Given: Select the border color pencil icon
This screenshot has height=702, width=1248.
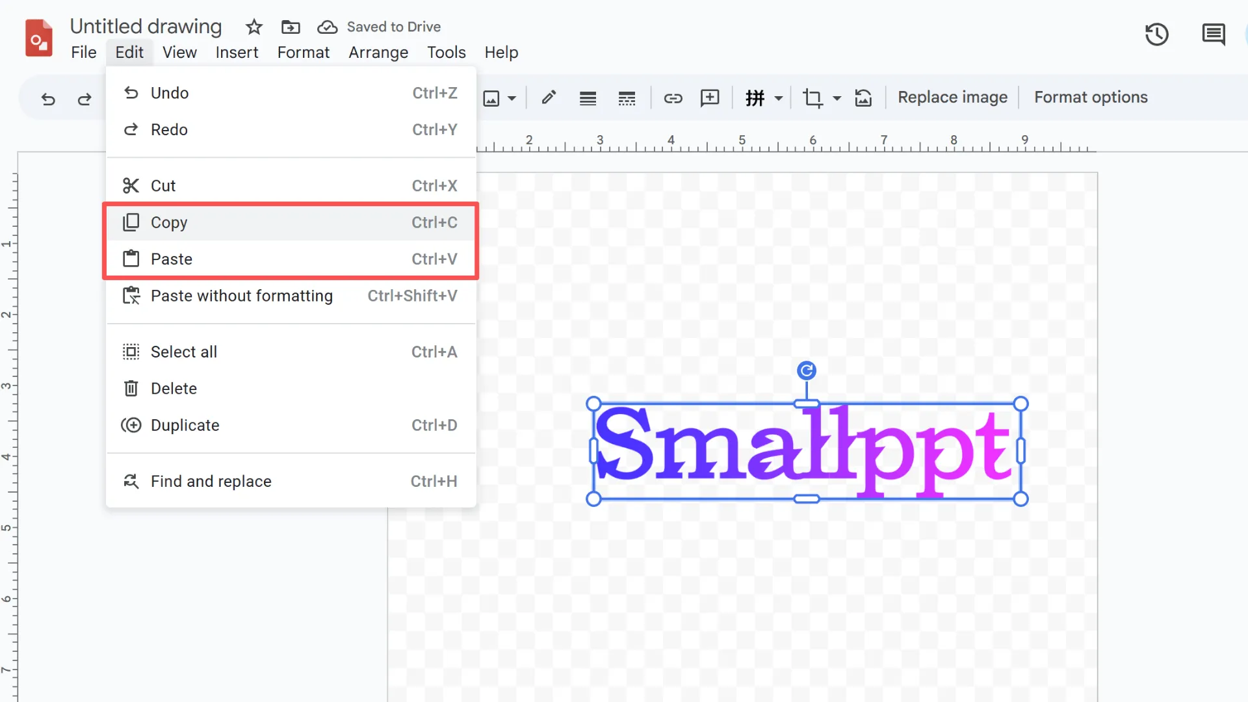Looking at the screenshot, I should [549, 97].
